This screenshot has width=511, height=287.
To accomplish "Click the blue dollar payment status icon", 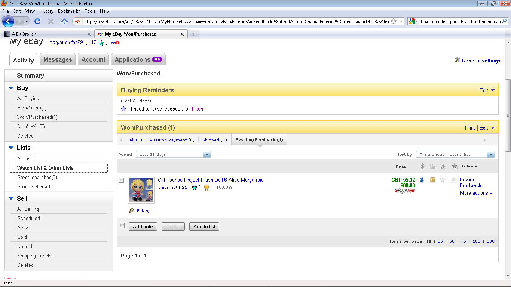I will point(422,180).
